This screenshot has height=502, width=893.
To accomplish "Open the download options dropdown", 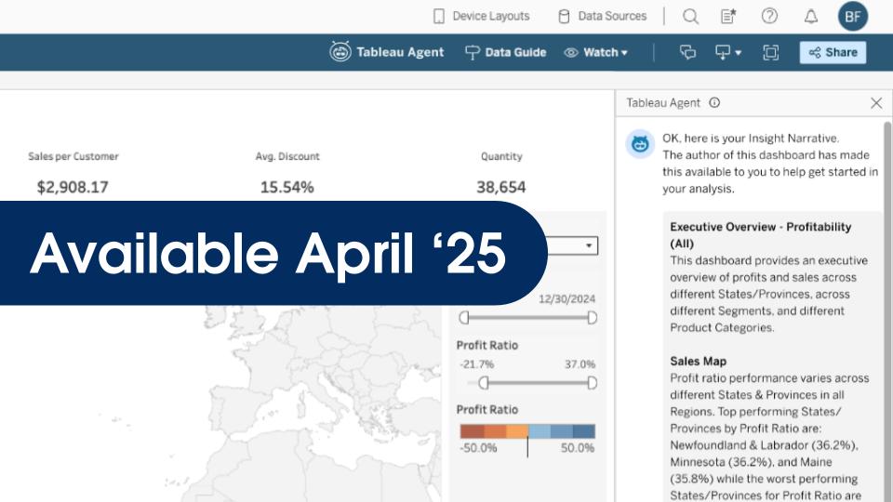I will coord(727,53).
